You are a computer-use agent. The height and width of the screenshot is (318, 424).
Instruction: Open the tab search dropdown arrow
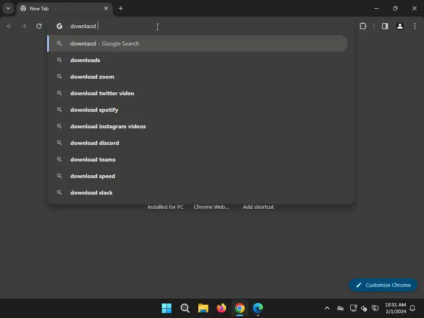[8, 8]
